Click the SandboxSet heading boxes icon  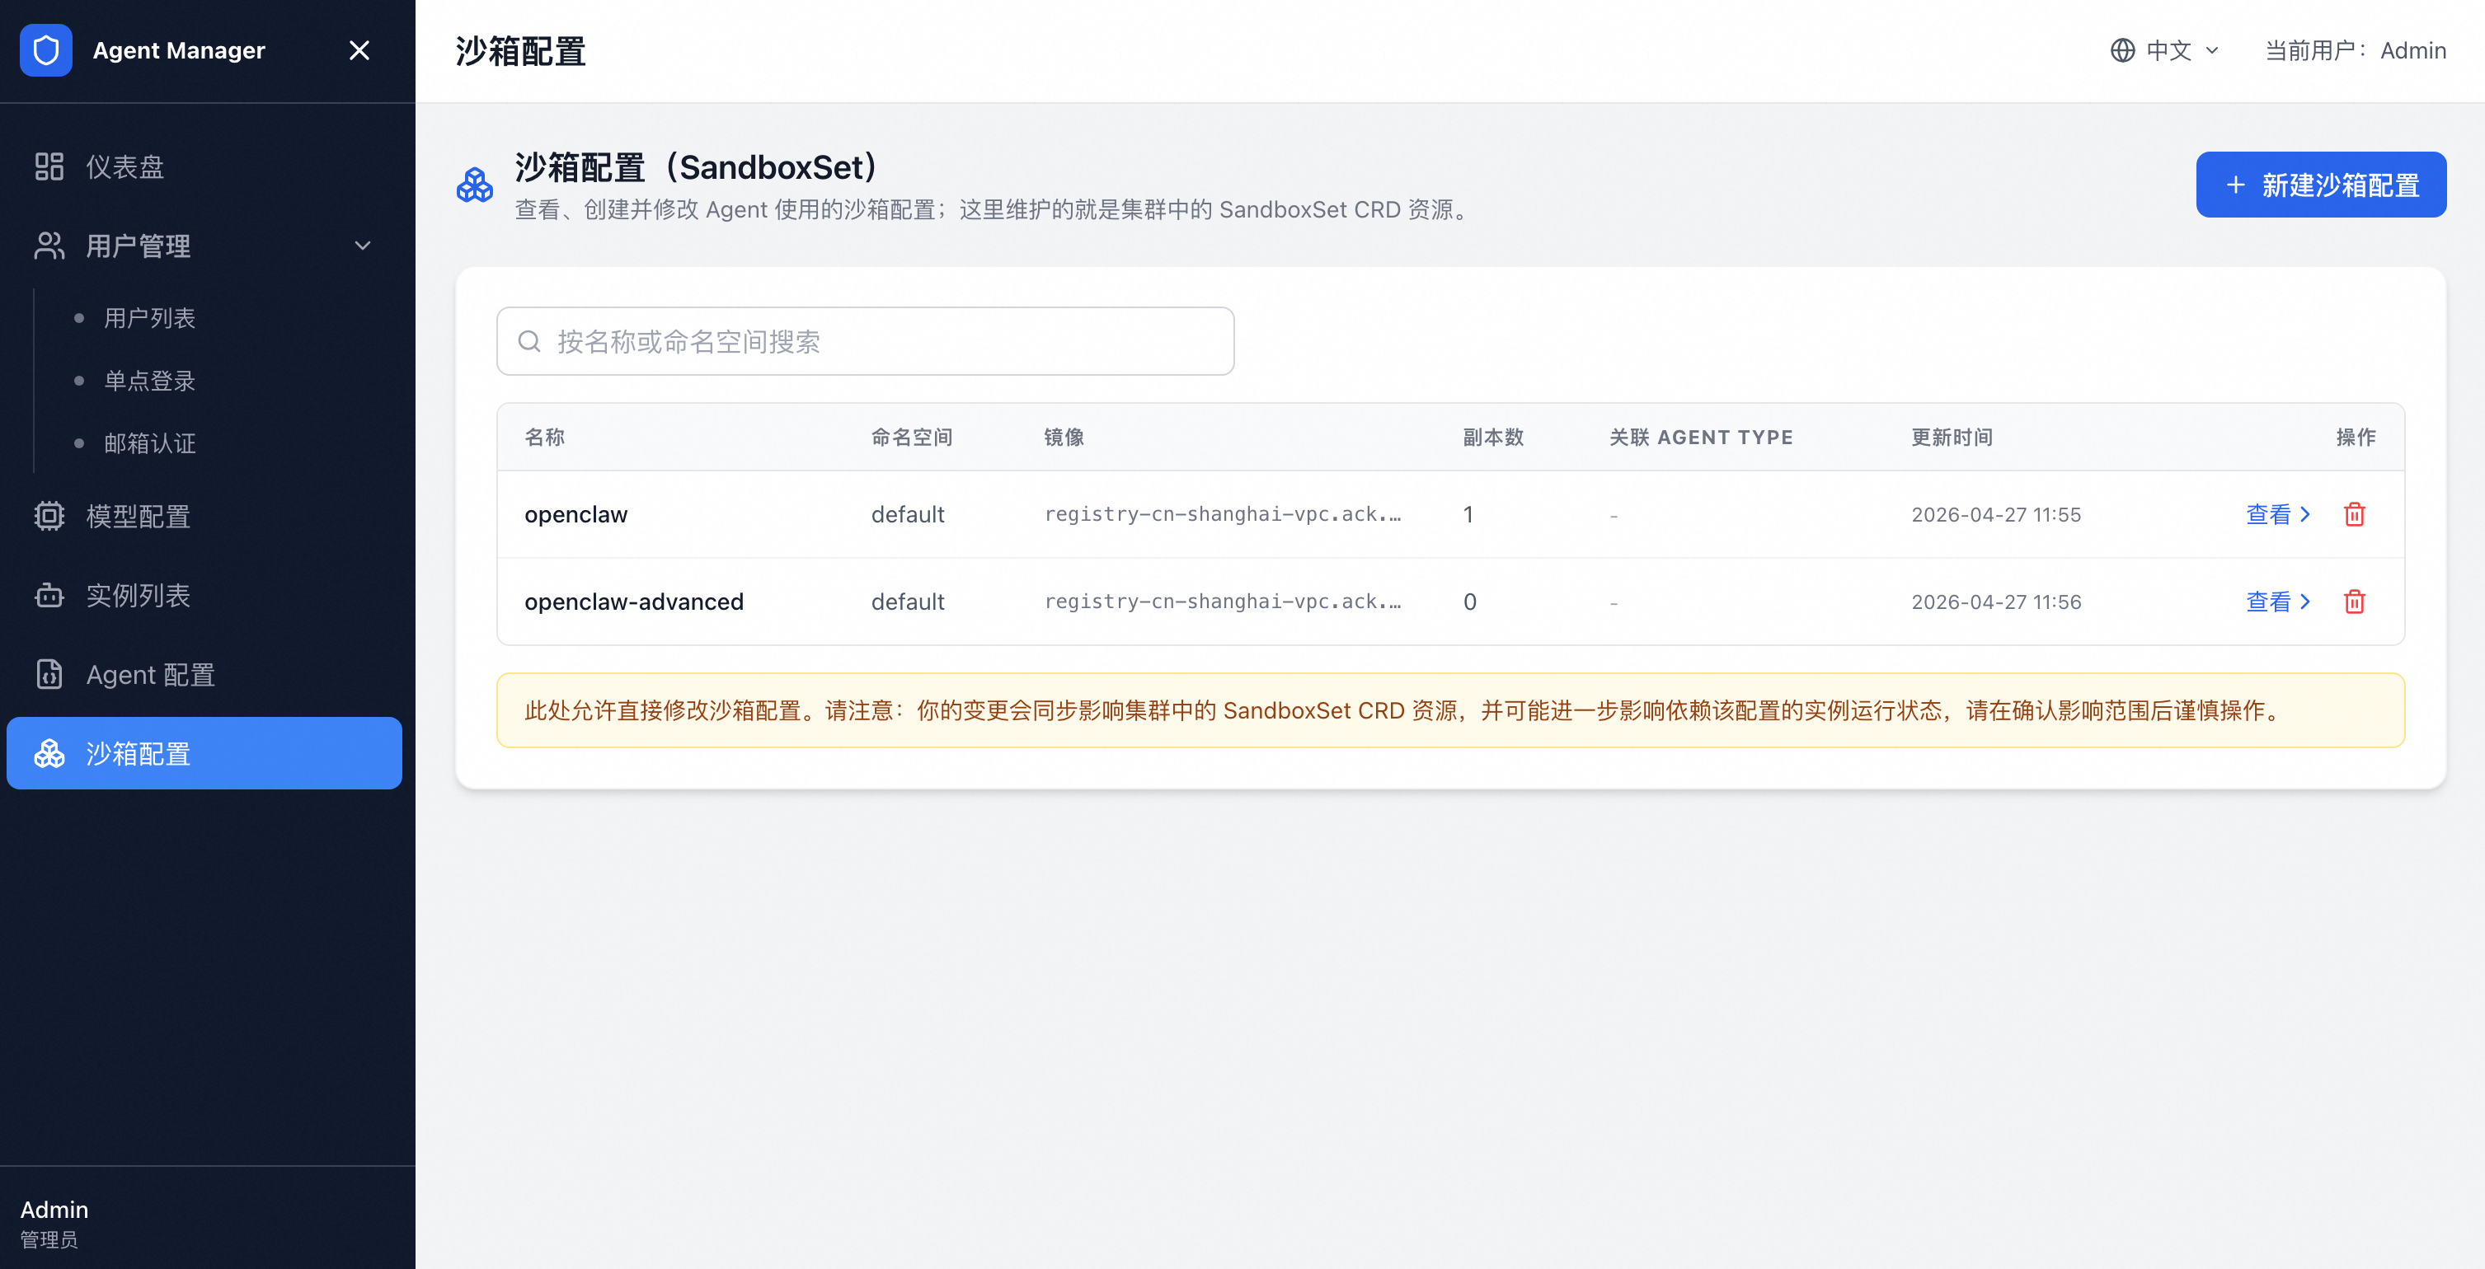pyautogui.click(x=475, y=185)
